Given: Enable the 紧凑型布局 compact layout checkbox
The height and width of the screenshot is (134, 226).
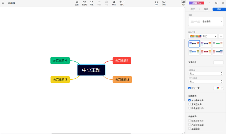Looking at the screenshot, I should (189, 104).
